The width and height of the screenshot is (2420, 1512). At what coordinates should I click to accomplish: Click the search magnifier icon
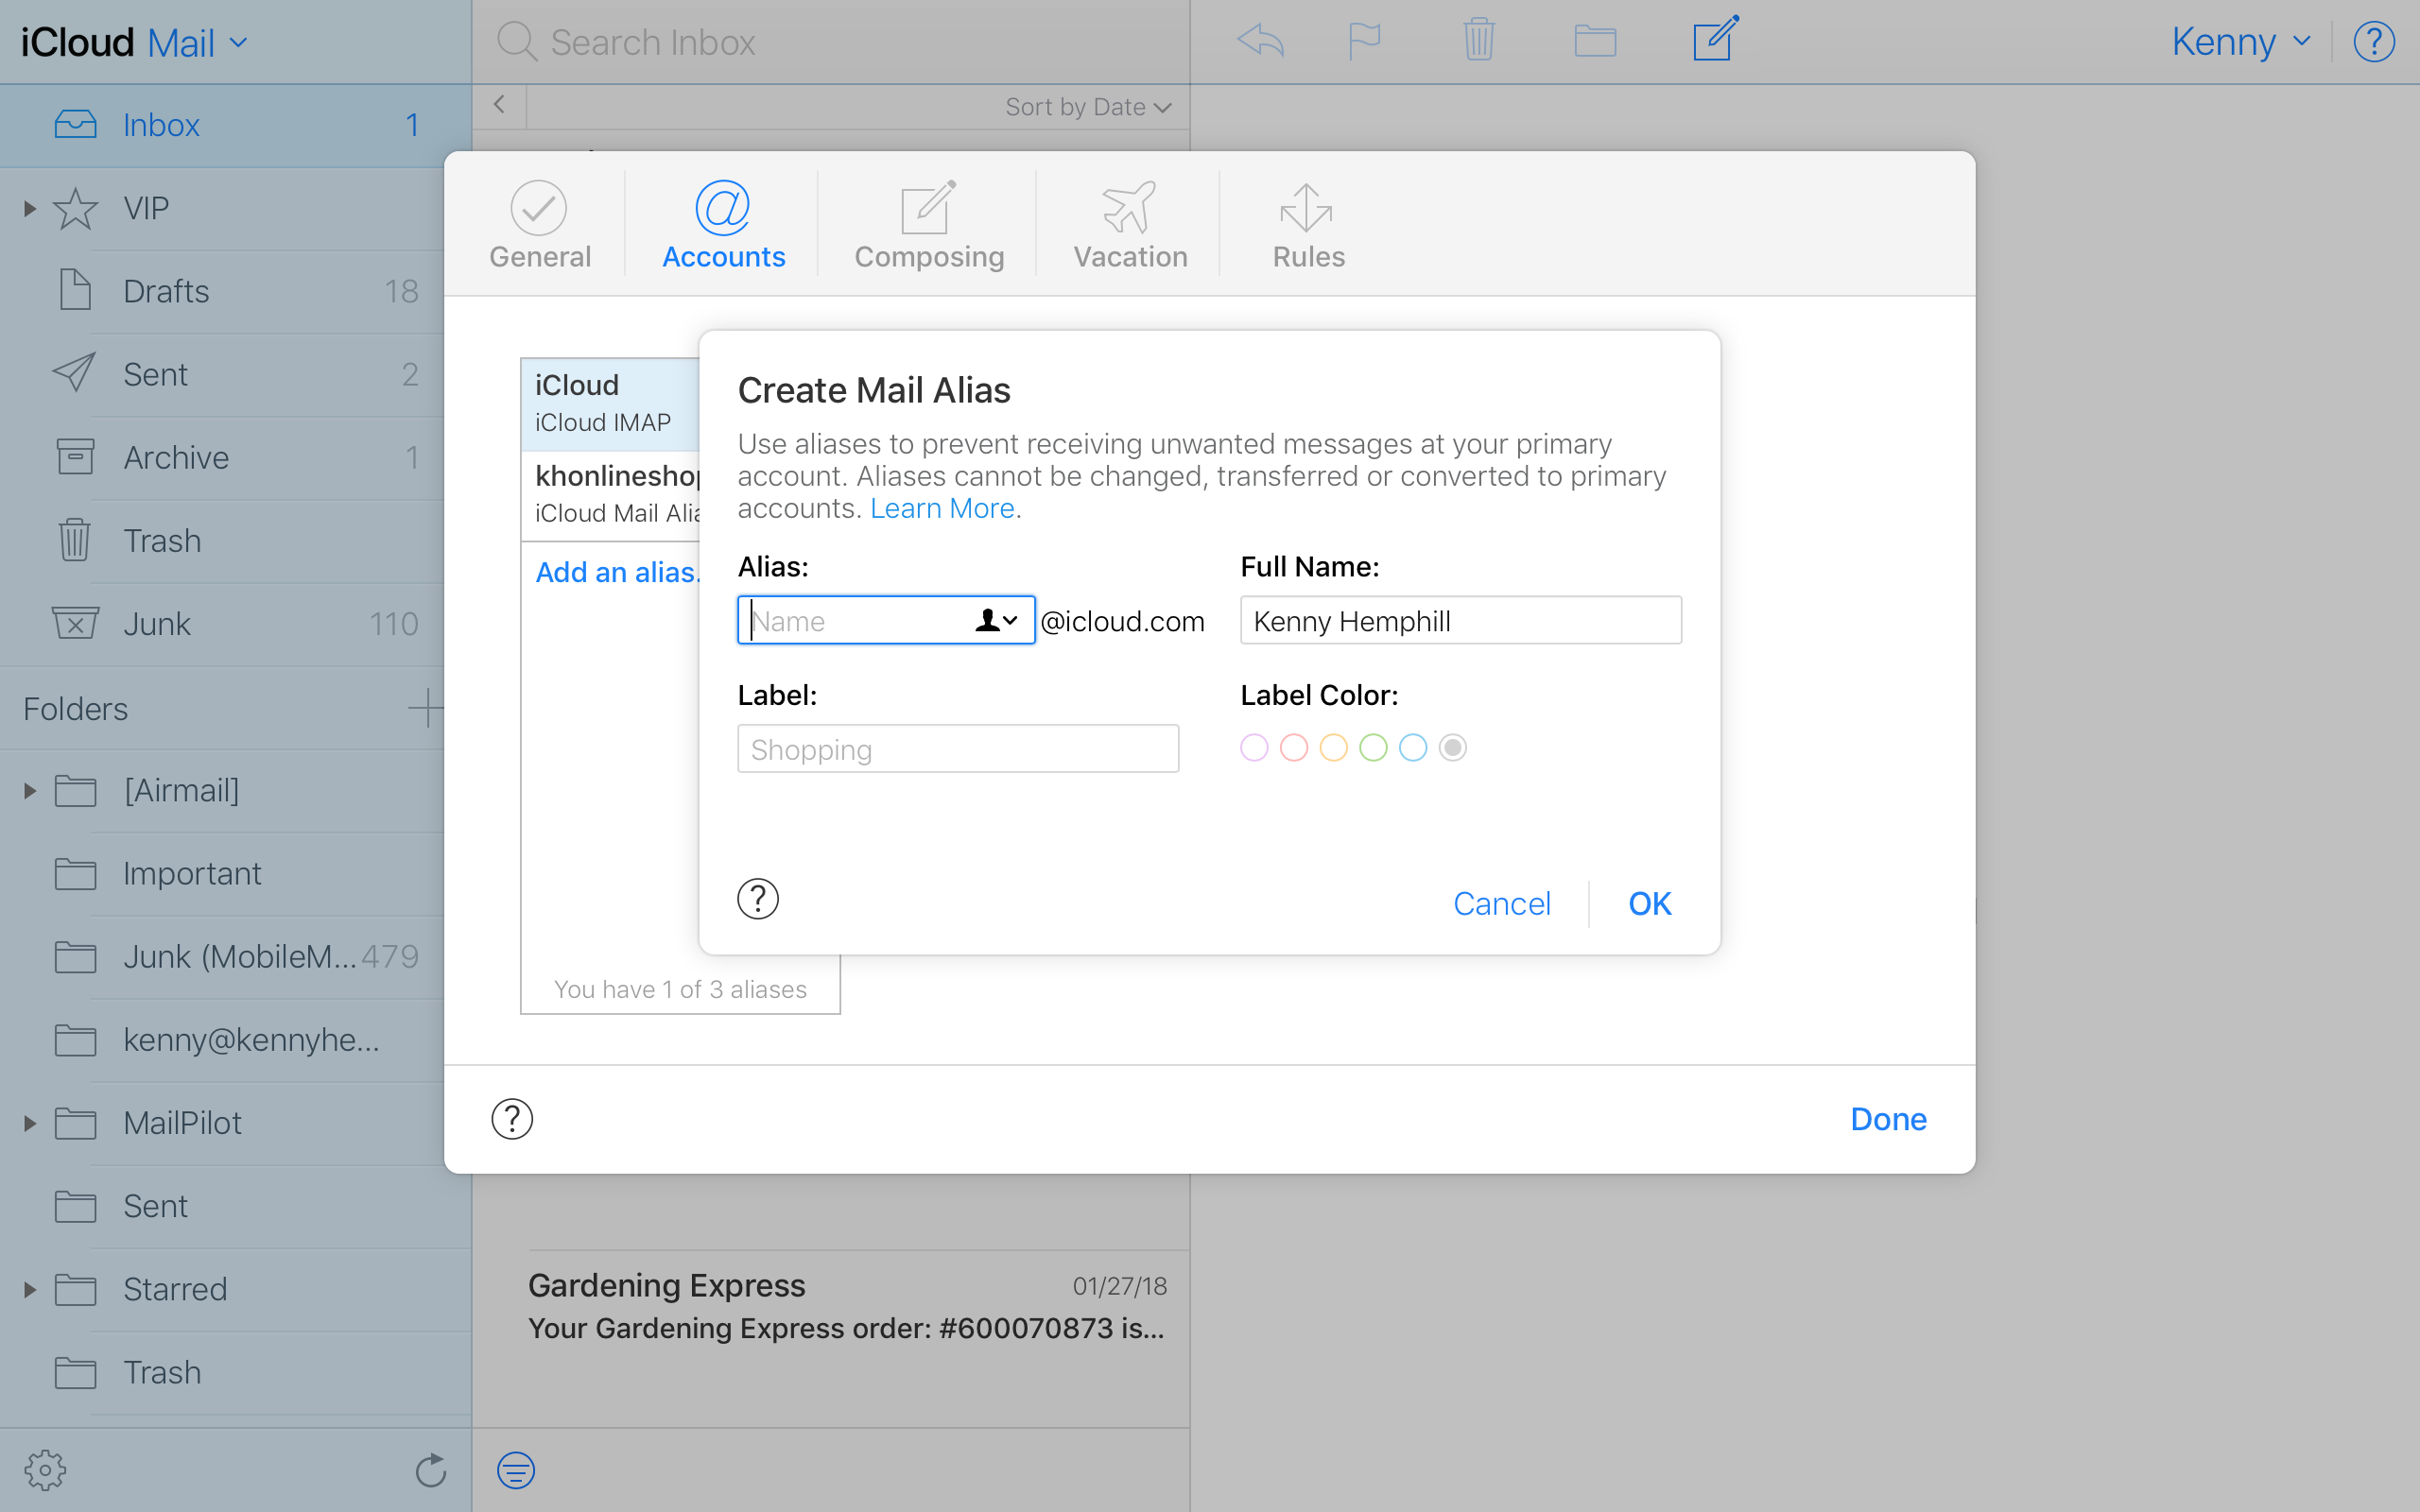tap(517, 42)
